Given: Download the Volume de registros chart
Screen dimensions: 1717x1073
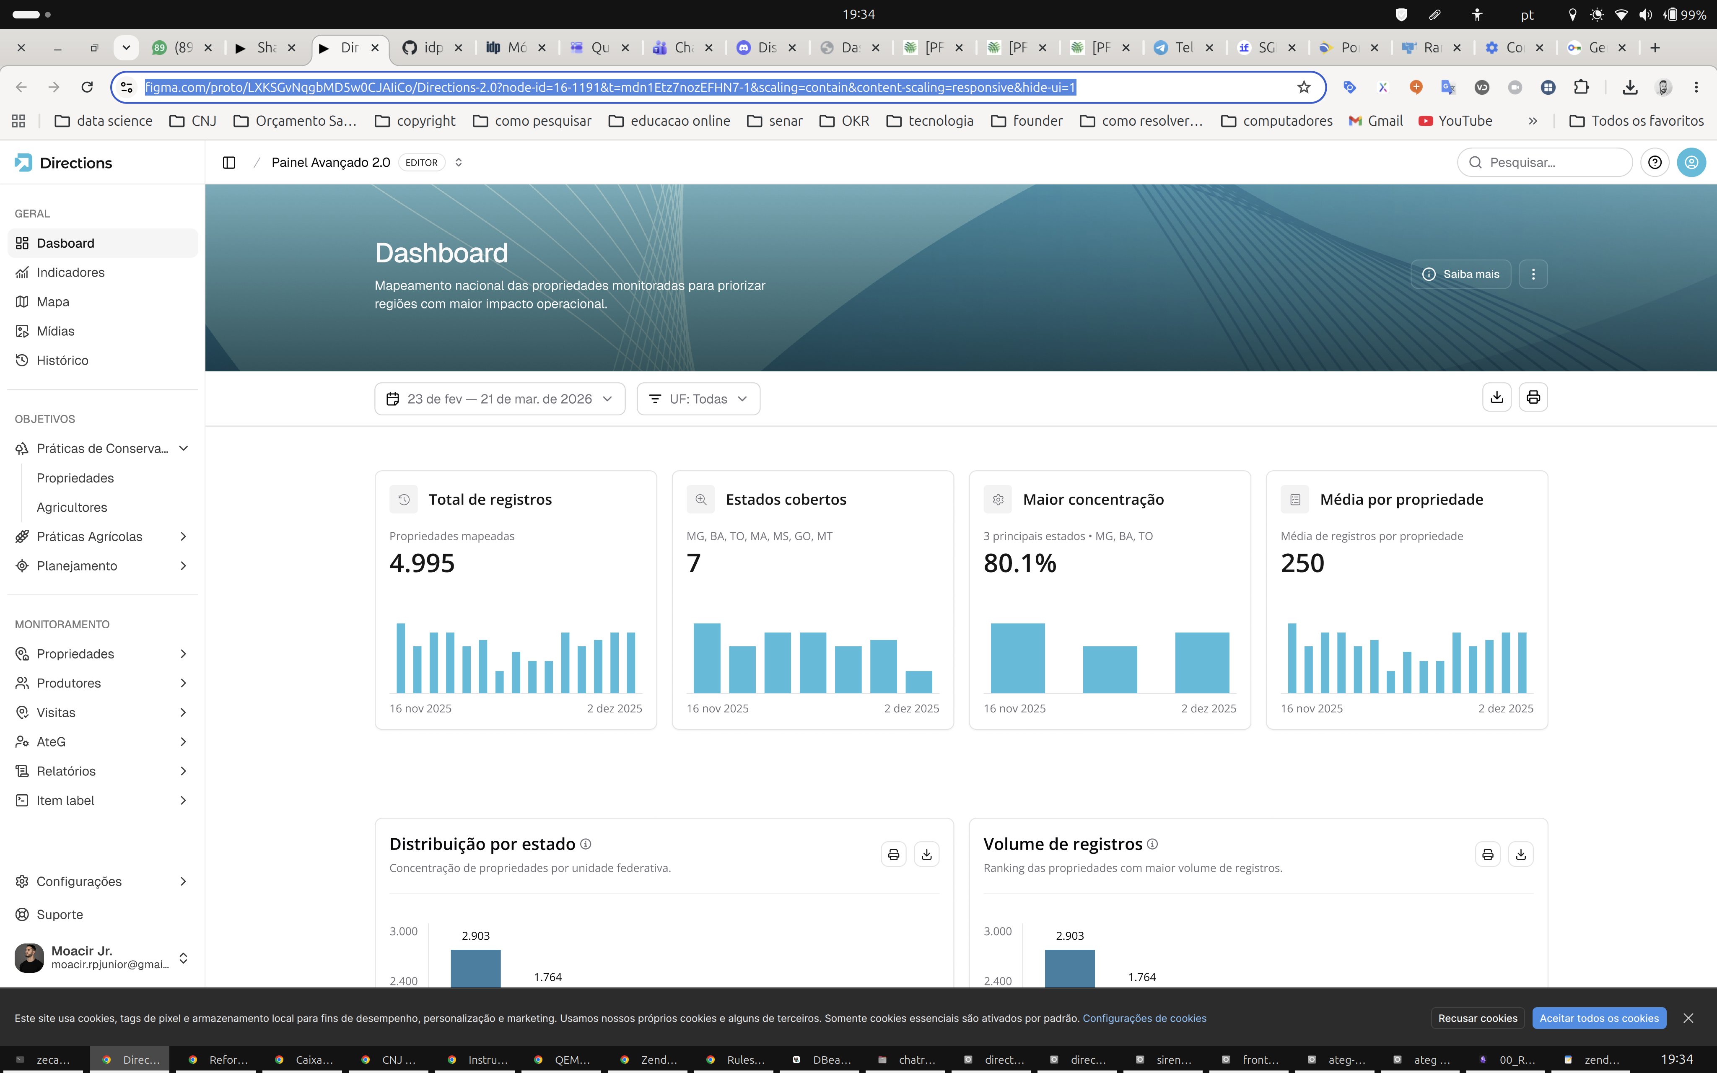Looking at the screenshot, I should [x=1520, y=855].
